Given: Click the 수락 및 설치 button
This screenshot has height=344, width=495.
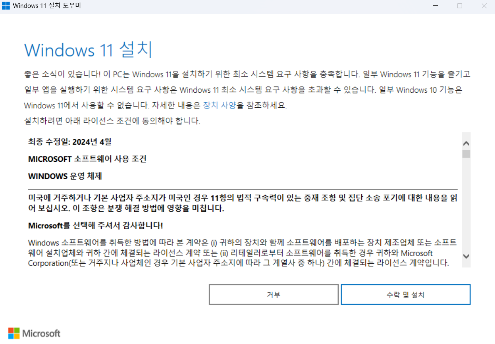Looking at the screenshot, I should tap(405, 295).
